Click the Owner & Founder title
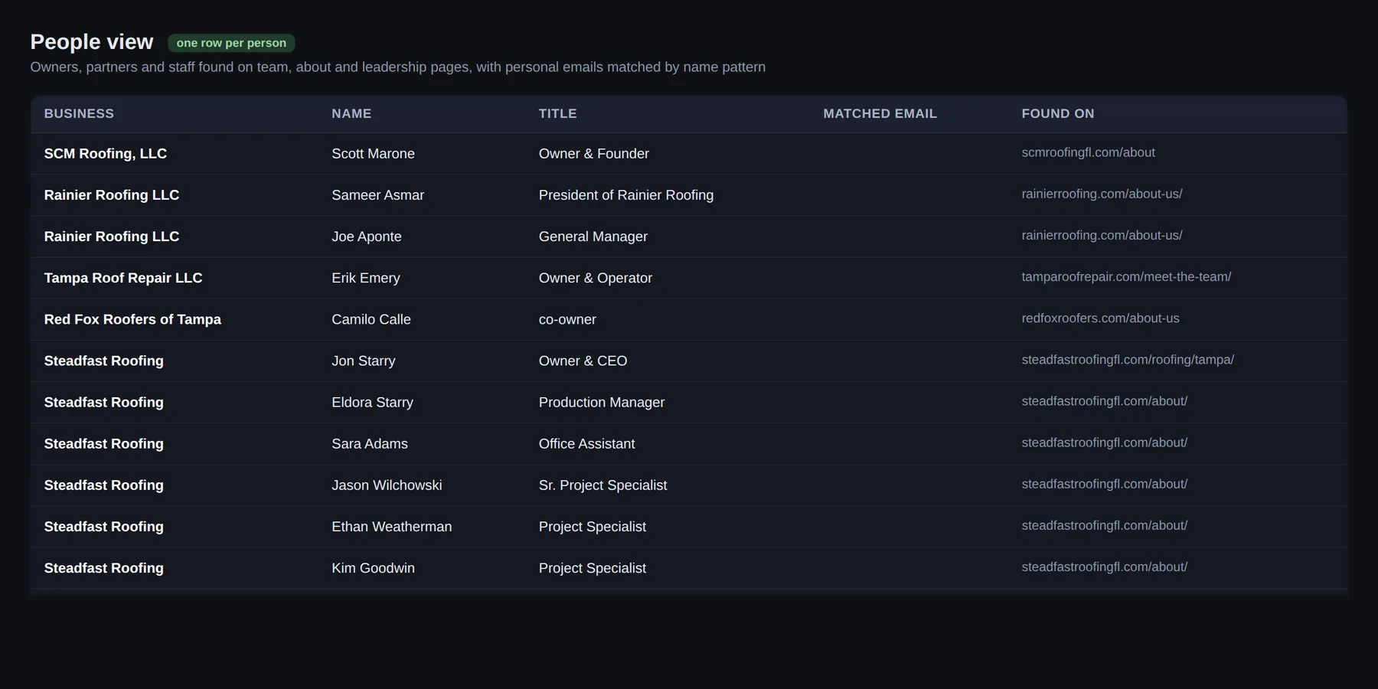Image resolution: width=1378 pixels, height=689 pixels. 594,154
